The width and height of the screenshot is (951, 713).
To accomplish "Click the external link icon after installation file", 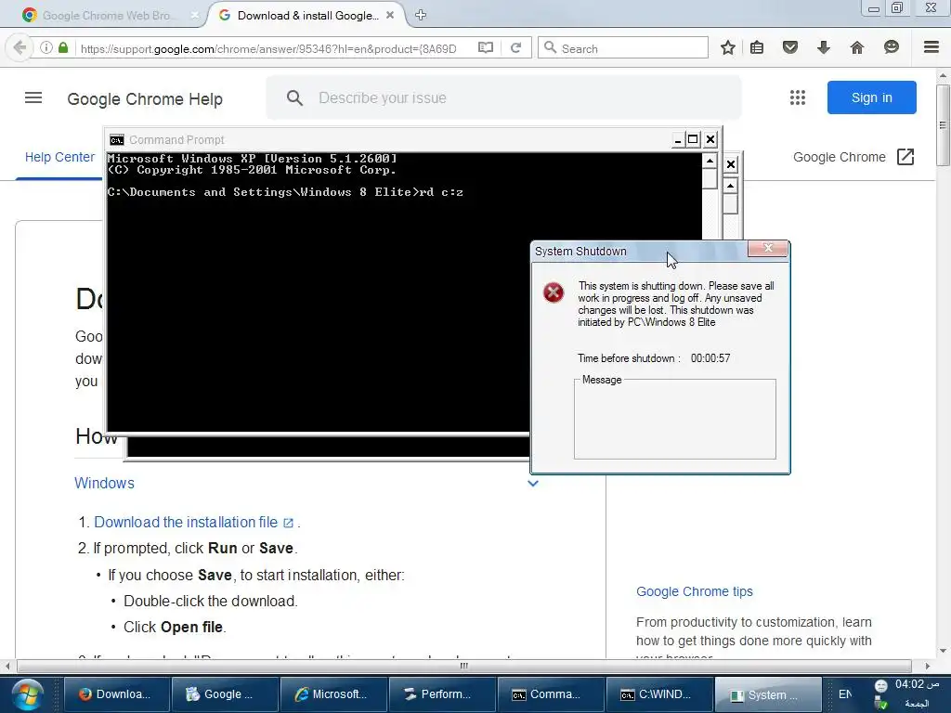I will (x=289, y=523).
